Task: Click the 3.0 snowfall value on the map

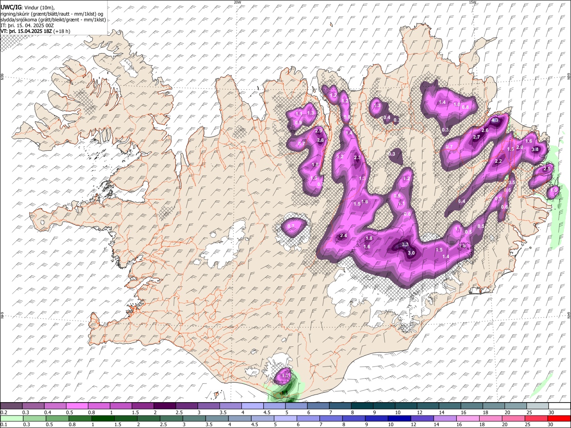Action: coord(411,253)
